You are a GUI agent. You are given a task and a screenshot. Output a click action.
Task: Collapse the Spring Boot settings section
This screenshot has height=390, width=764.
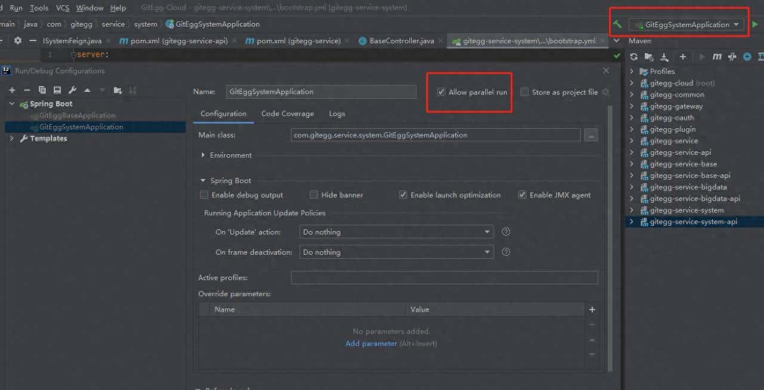point(204,181)
